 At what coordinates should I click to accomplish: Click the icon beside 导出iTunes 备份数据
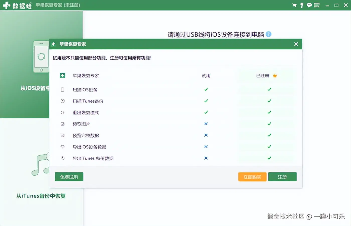(63, 158)
